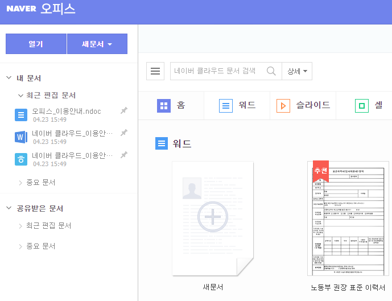Create a blank 새문서 from the thumbnail
This screenshot has height=301, width=392.
213,218
